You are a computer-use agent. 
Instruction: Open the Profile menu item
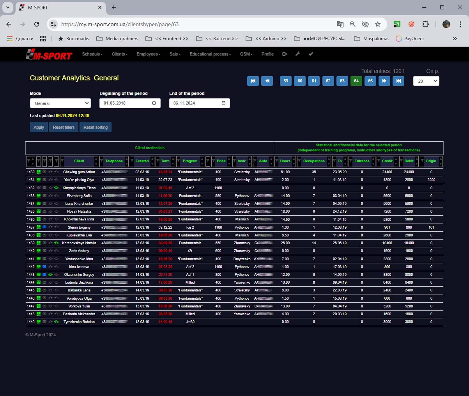[267, 54]
